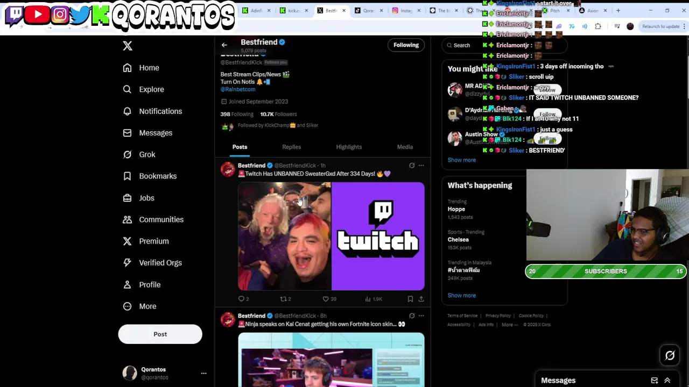Show more under What's happening
This screenshot has width=689, height=387.
(x=461, y=296)
